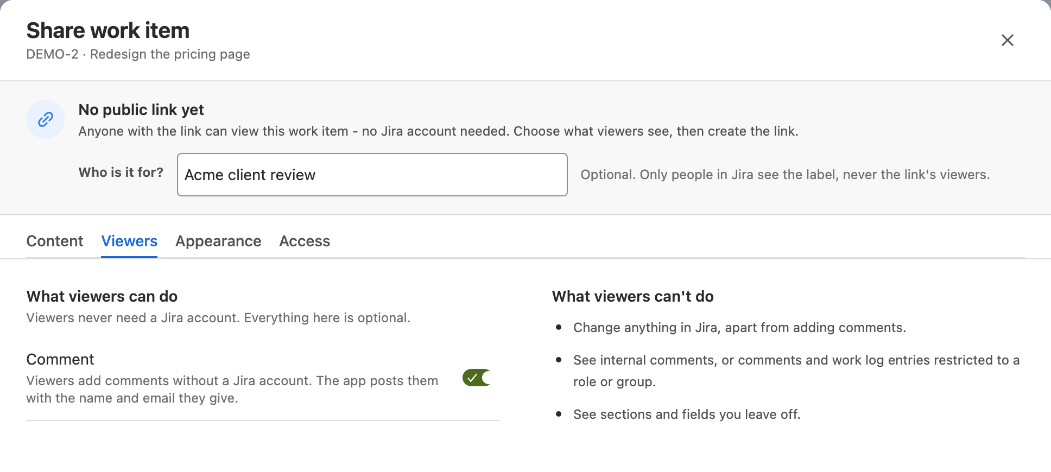Screen dimensions: 1051x472
Task: Click 'DEMO-2 · Redesign the pricing page' subtitle
Action: click(x=138, y=54)
